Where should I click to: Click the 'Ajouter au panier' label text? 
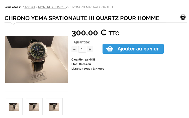[x=138, y=49]
